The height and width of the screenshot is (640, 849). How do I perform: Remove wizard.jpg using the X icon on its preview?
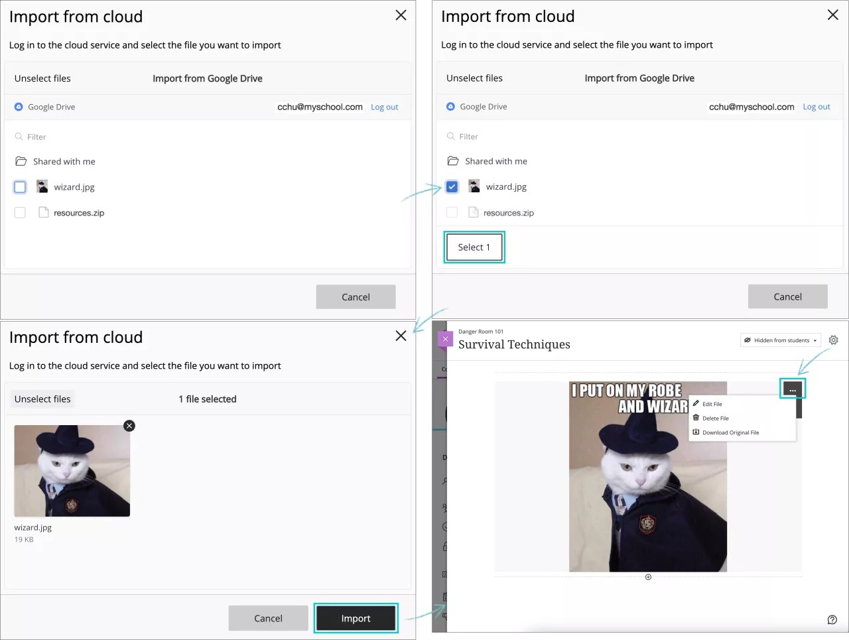pos(129,426)
